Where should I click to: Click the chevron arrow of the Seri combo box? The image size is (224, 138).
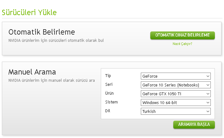[208, 85]
